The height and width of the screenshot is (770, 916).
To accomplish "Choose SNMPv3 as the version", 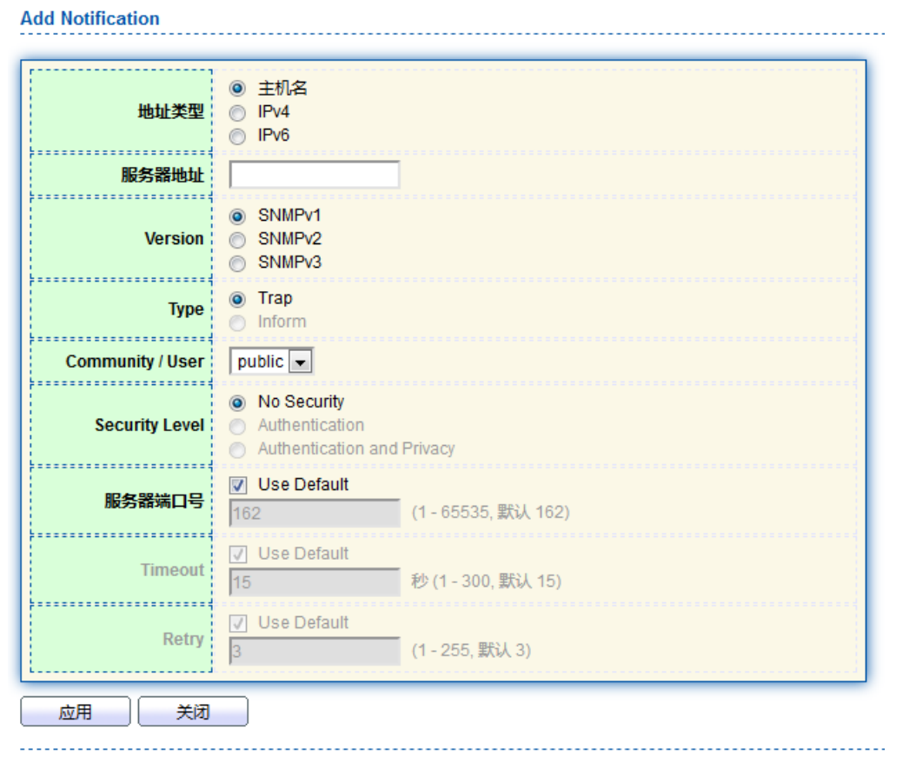I will [236, 263].
